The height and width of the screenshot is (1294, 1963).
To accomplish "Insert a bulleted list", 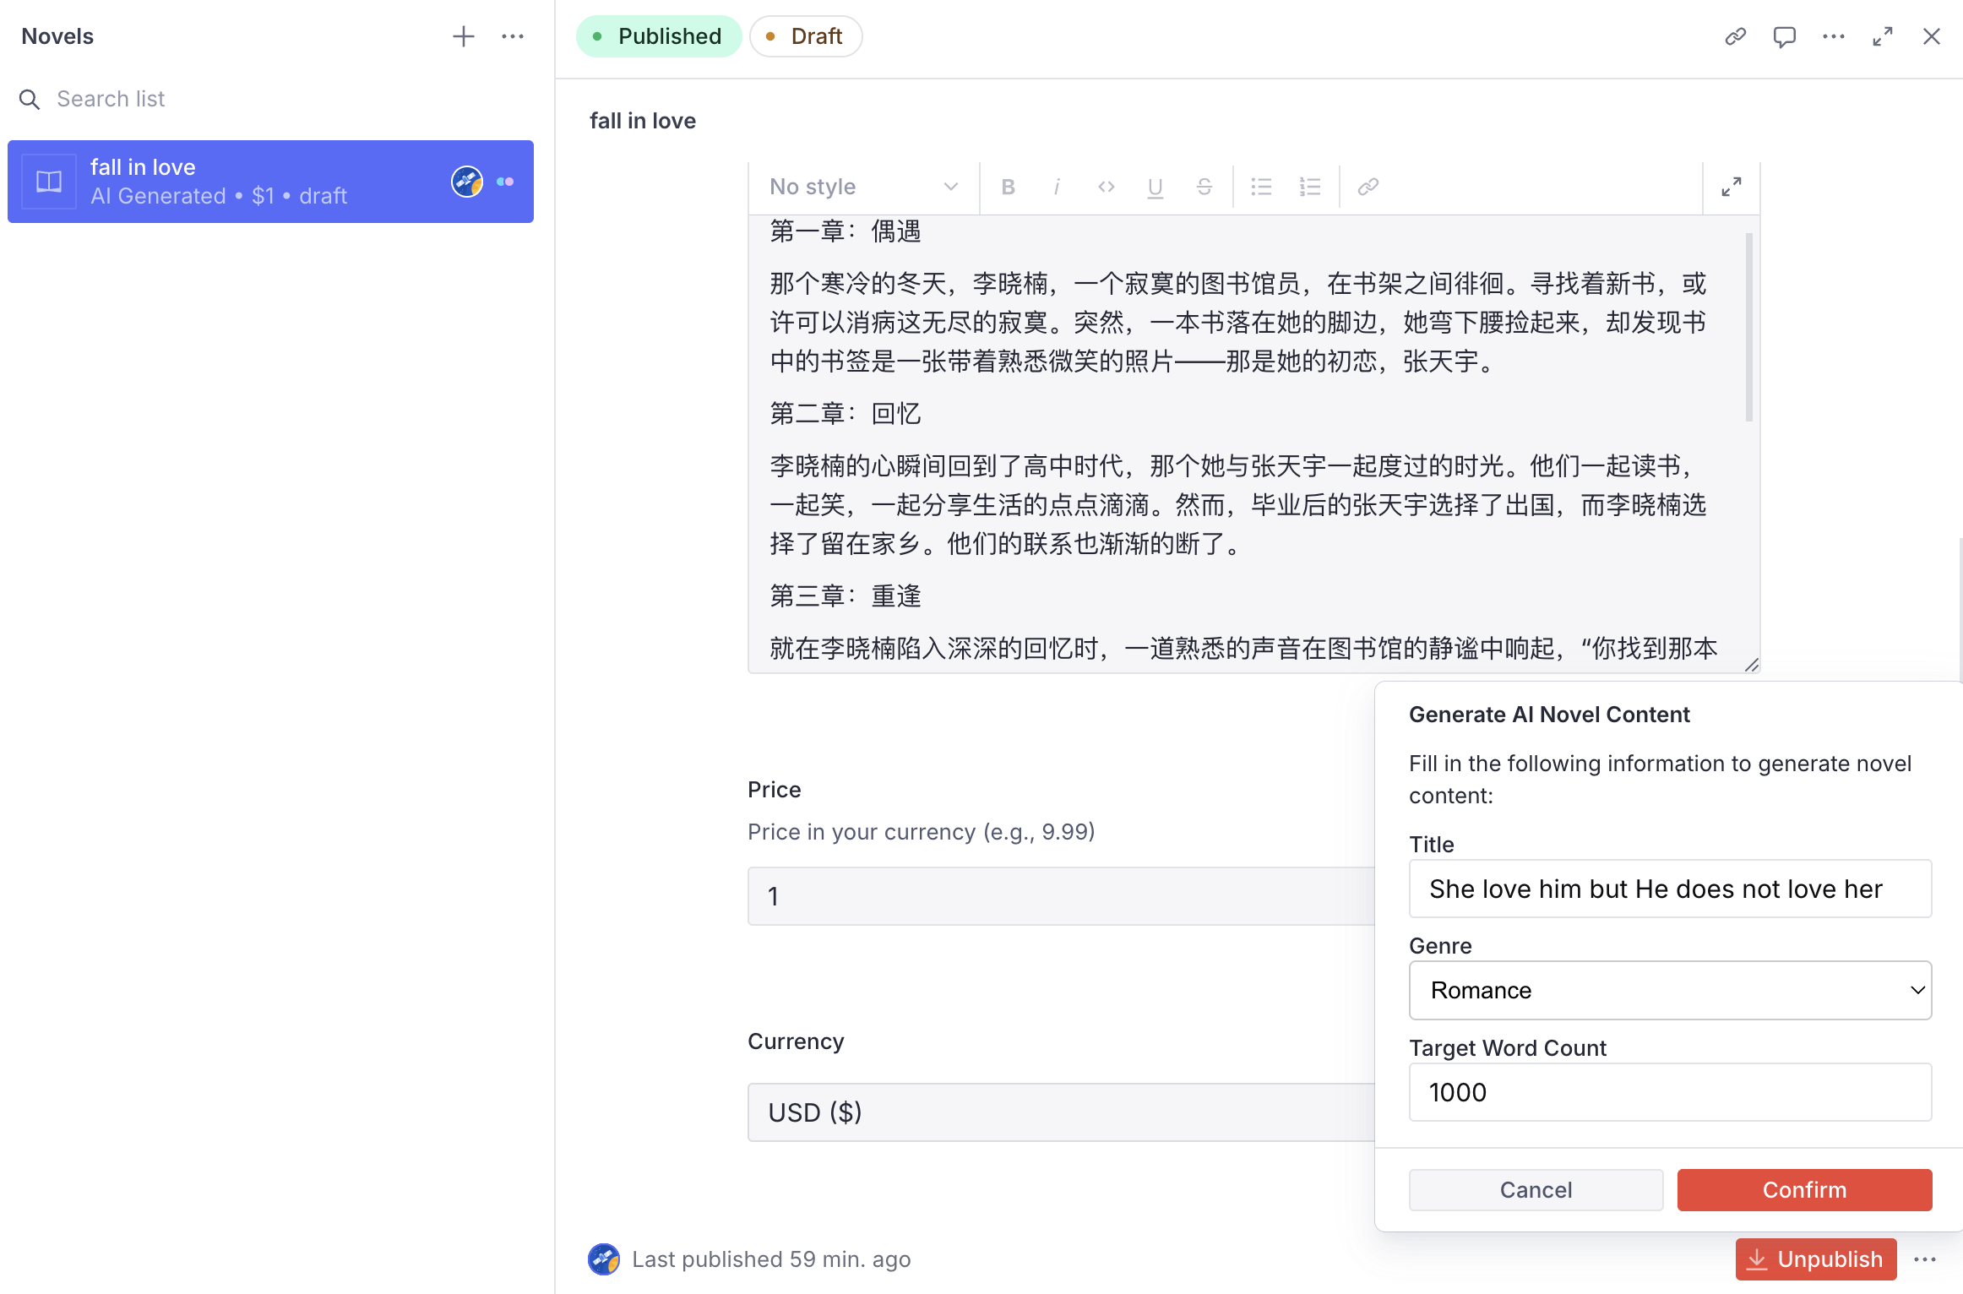I will point(1261,187).
